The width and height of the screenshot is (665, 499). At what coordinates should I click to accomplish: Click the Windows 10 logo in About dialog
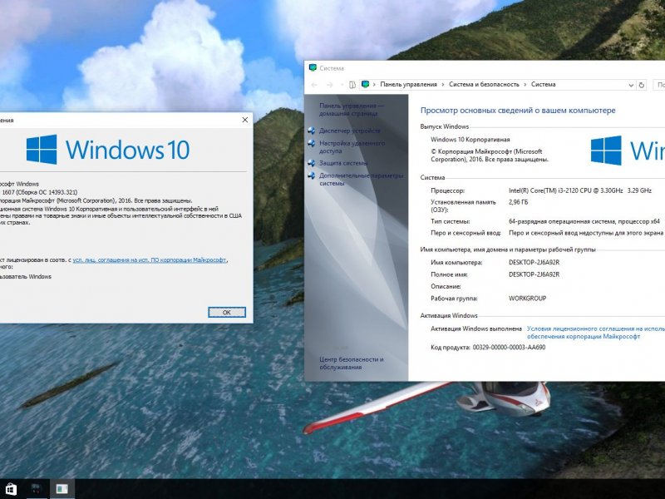coord(108,150)
